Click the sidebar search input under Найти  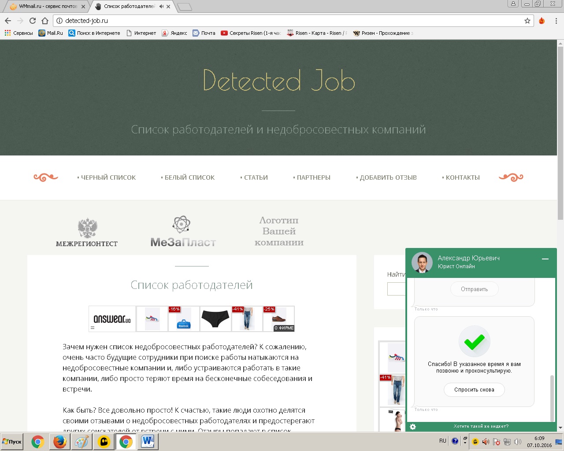396,289
